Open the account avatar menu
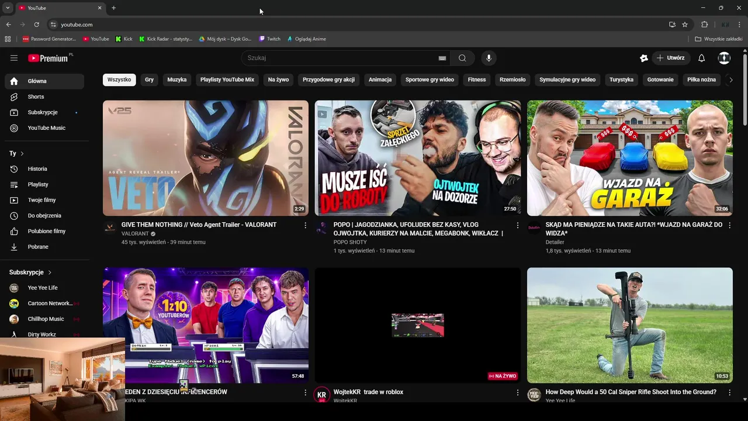The image size is (748, 421). (x=724, y=58)
